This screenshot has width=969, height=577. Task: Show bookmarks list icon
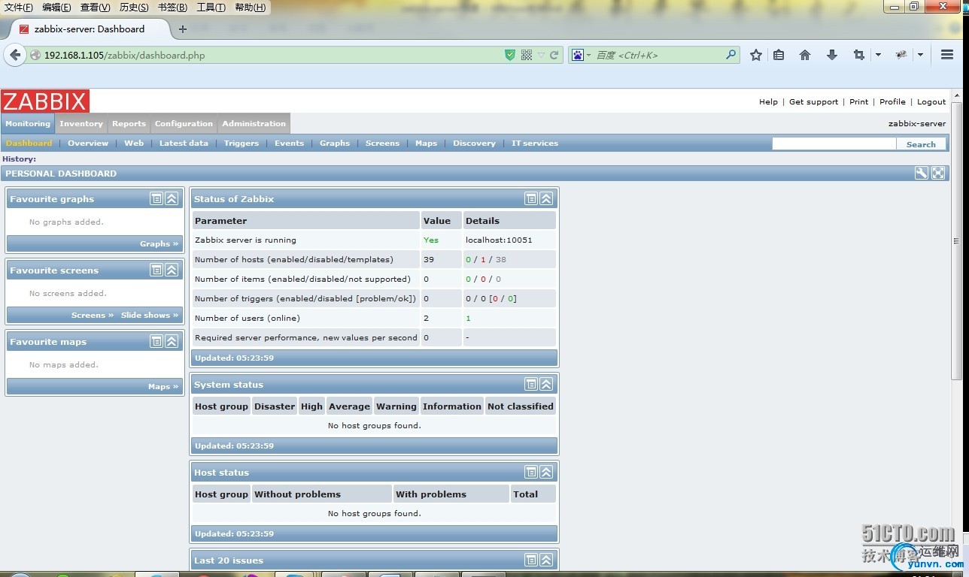(779, 55)
